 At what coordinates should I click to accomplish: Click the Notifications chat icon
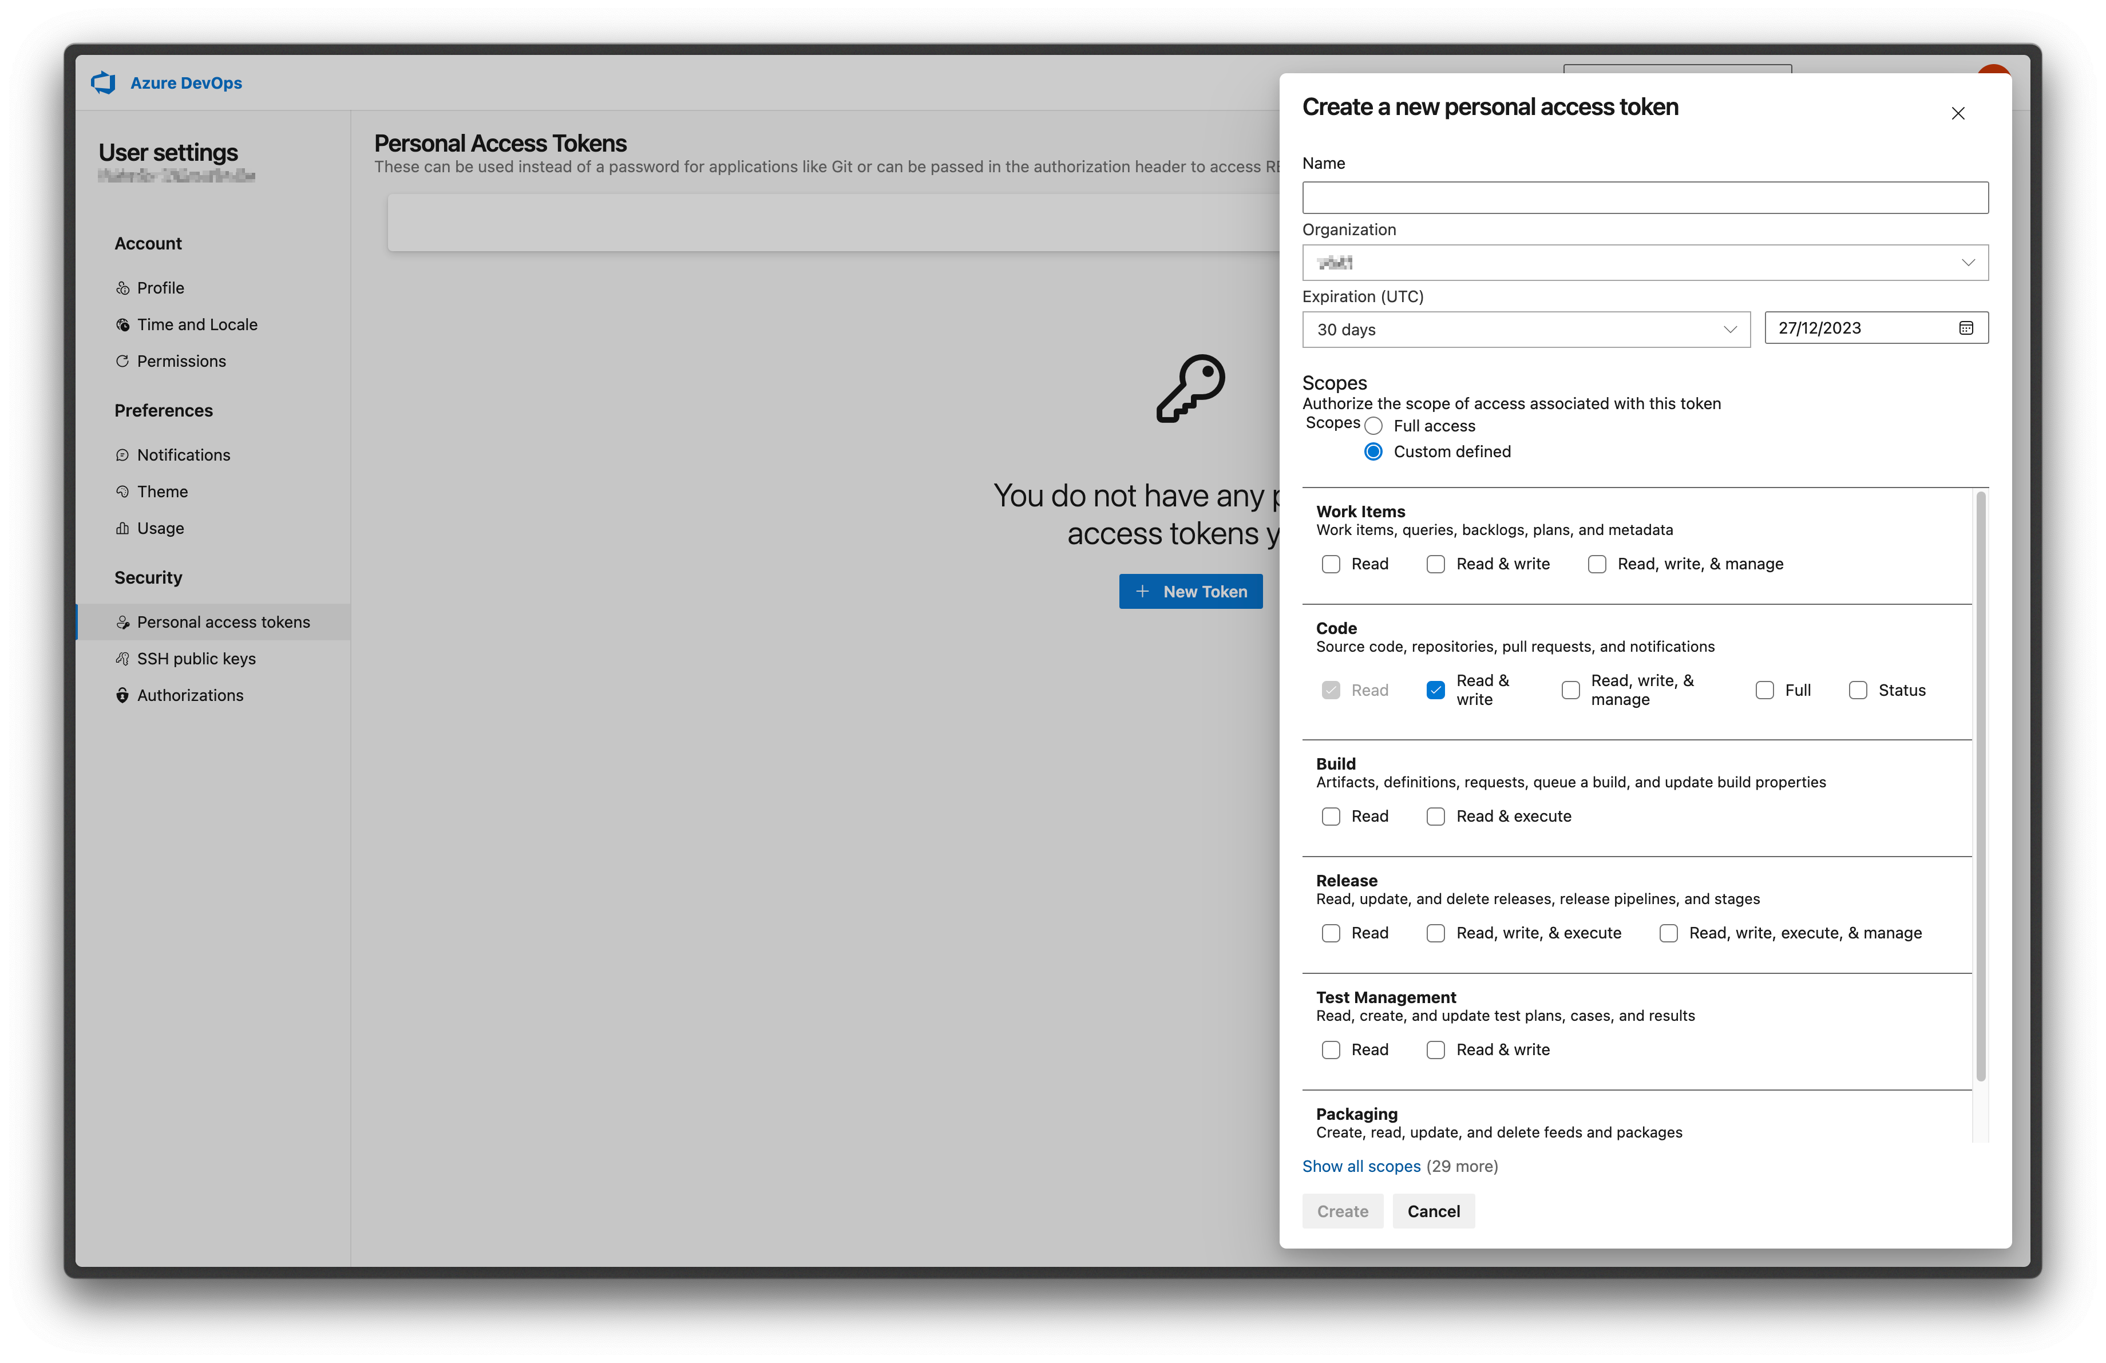pos(123,455)
